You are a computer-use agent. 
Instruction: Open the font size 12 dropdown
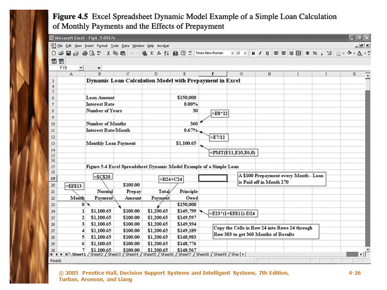[x=245, y=53]
